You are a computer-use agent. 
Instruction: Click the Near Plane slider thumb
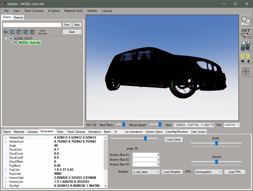pyautogui.click(x=123, y=124)
